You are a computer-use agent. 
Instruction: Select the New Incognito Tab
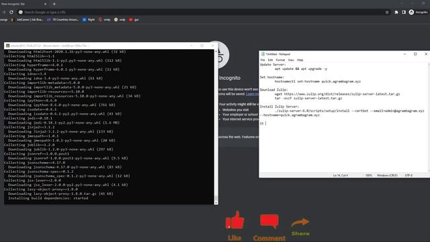pyautogui.click(x=24, y=4)
